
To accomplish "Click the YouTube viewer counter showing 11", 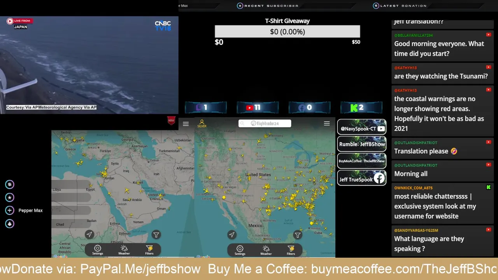I will [258, 108].
